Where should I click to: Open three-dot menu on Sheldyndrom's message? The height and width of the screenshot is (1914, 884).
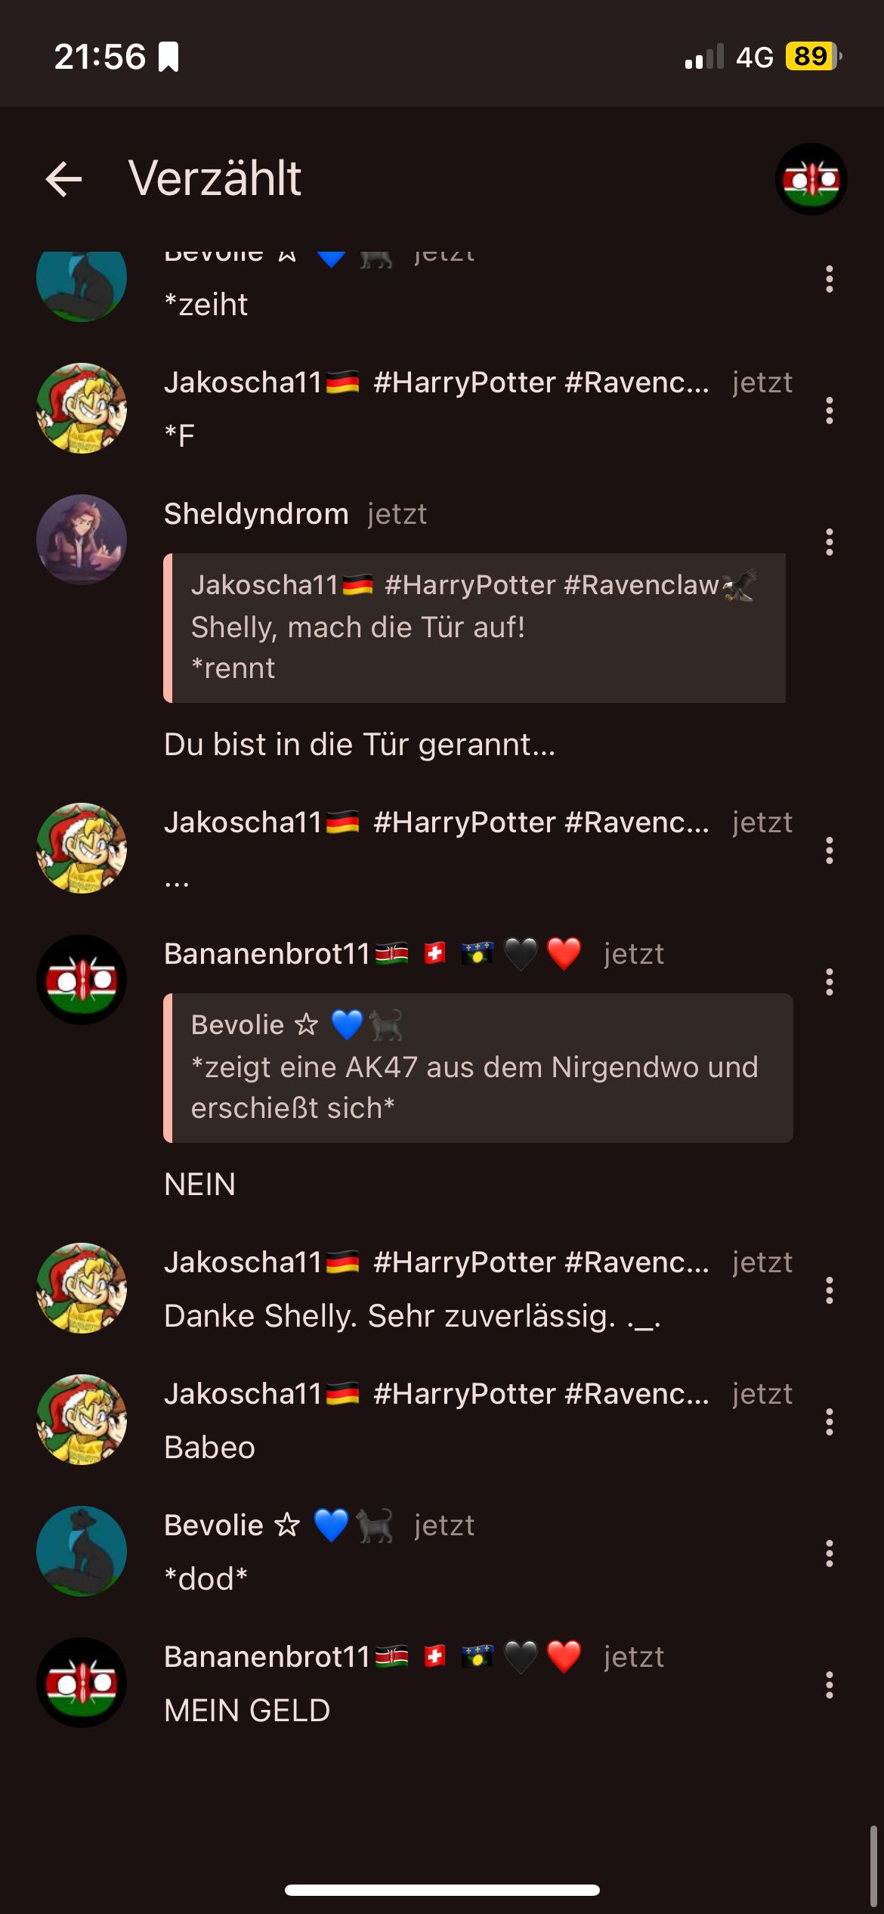[x=829, y=542]
